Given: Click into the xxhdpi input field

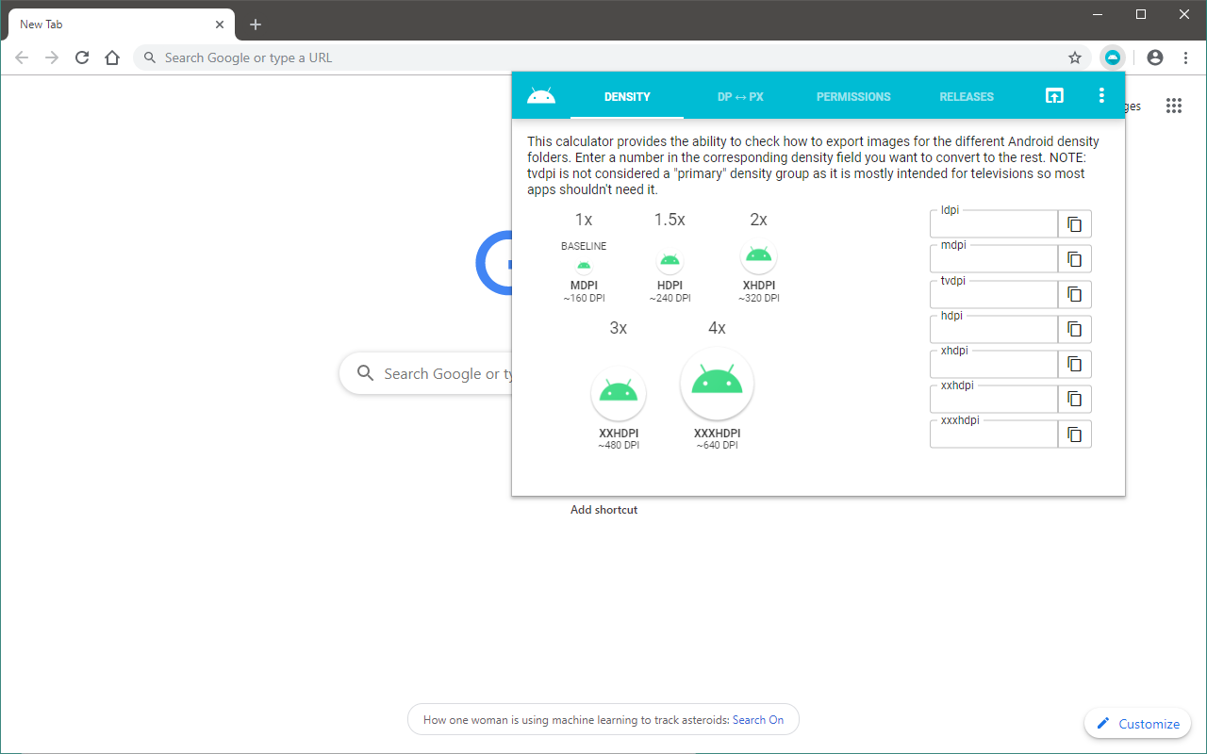Looking at the screenshot, I should 994,399.
